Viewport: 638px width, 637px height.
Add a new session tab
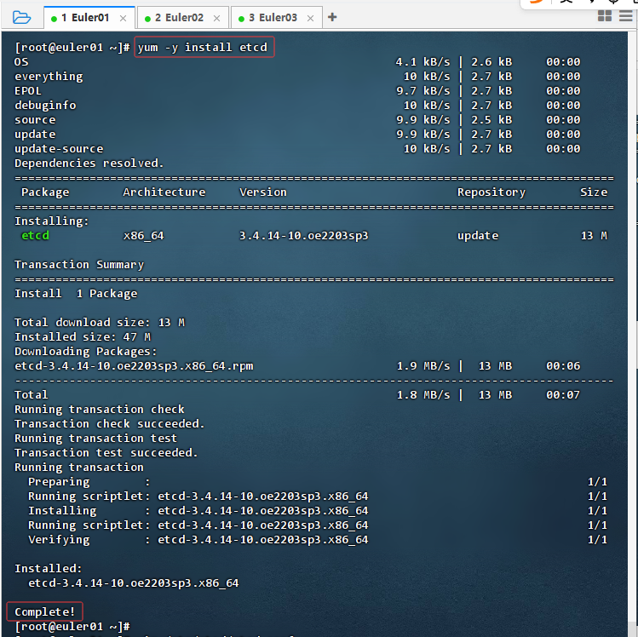[332, 17]
